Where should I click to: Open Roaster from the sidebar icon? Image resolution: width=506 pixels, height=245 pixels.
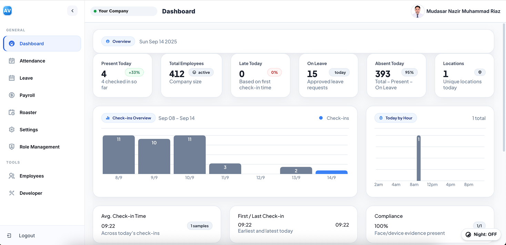coord(12,112)
